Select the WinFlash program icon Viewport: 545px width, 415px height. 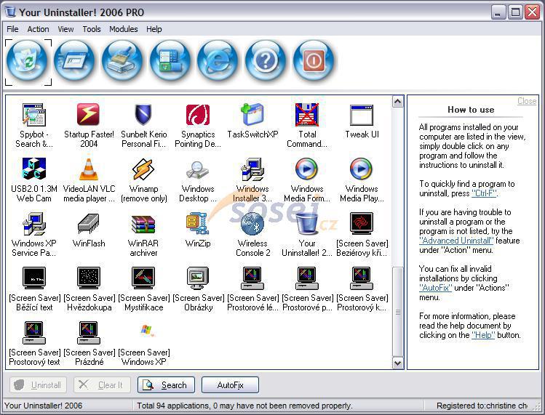88,224
